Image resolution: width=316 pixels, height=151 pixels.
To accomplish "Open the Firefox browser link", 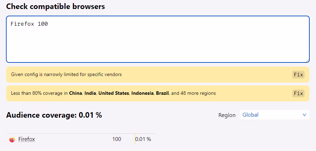I will click(26, 139).
